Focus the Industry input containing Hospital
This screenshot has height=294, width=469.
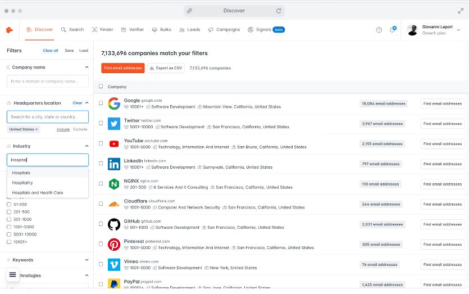tap(48, 160)
